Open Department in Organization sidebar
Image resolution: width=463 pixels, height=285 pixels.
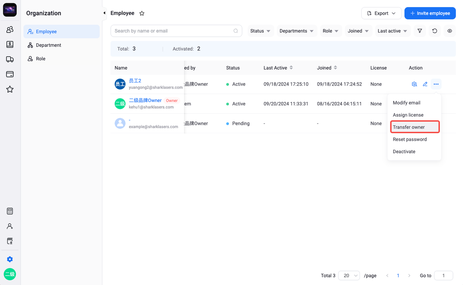tap(61, 45)
